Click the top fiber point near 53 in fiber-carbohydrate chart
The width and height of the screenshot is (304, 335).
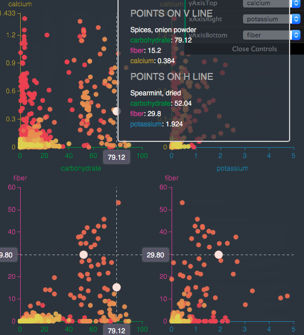point(119,202)
